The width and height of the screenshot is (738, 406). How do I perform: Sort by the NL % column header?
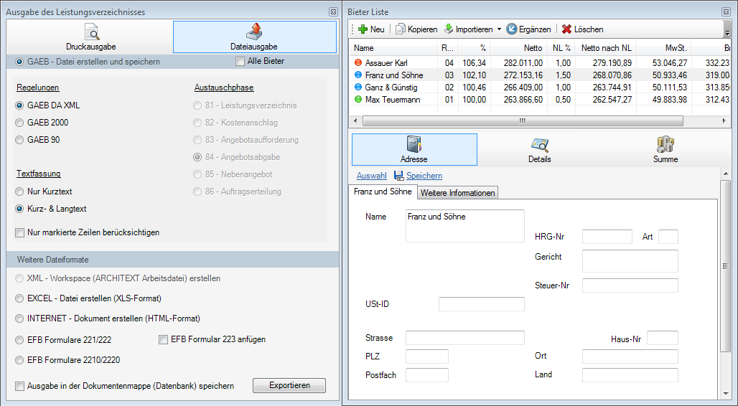tap(561, 48)
